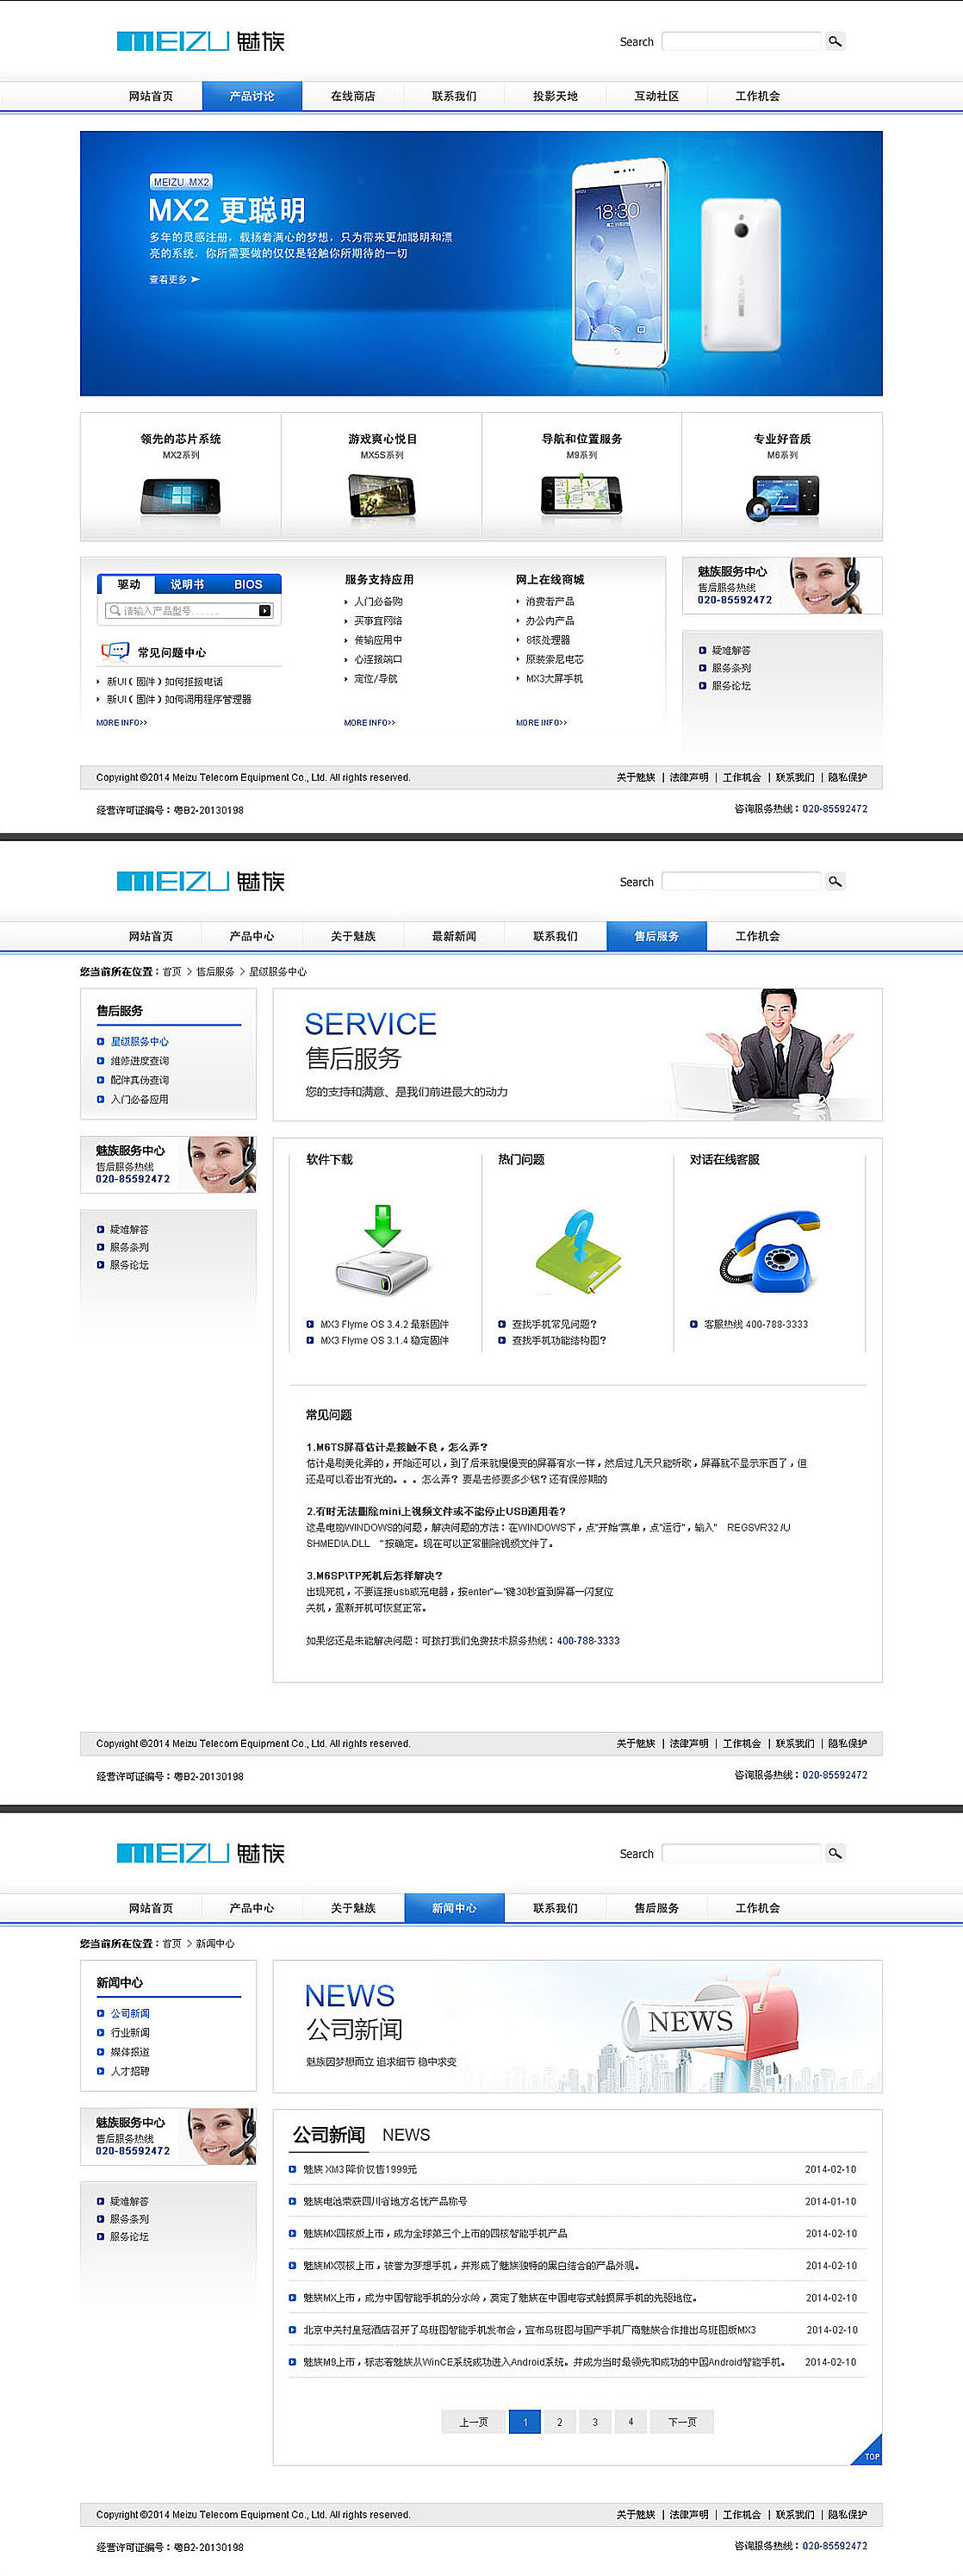Open the 人才招聘 sidebar link

[130, 2071]
